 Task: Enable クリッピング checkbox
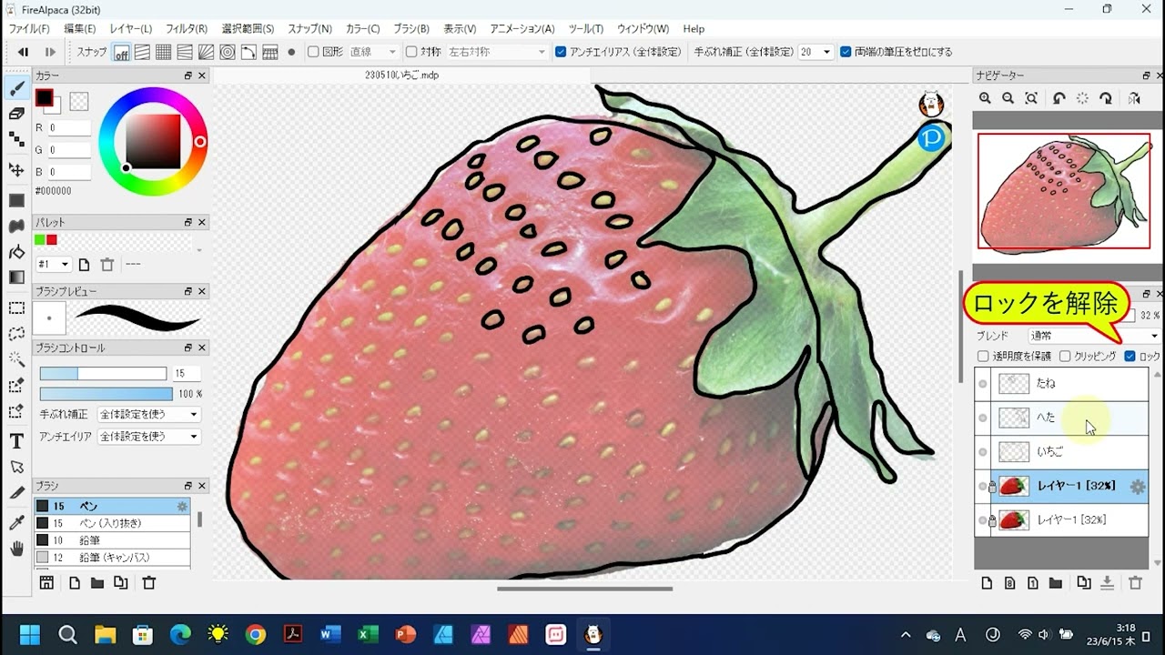click(x=1065, y=357)
